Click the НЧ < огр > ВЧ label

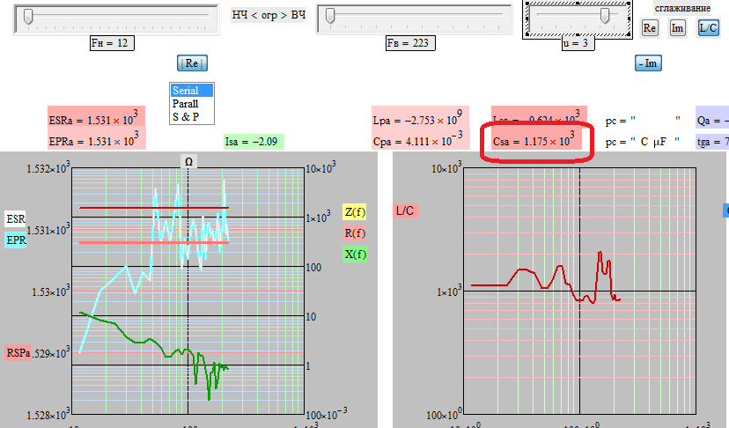(269, 15)
